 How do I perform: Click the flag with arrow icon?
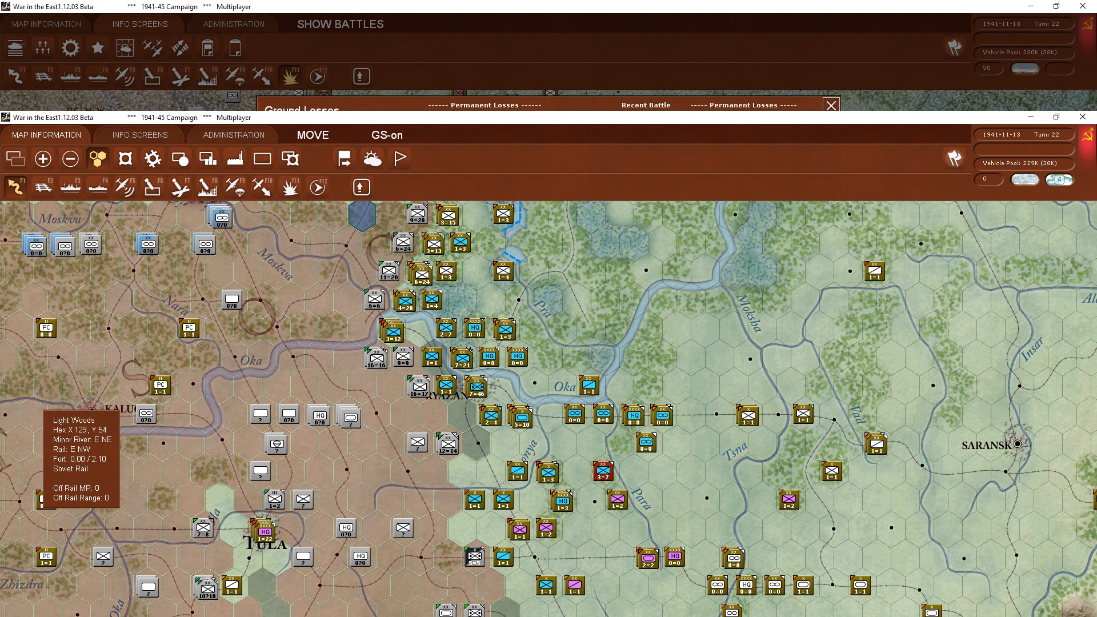point(345,158)
